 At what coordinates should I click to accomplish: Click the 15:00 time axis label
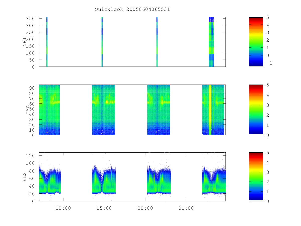[104, 208]
